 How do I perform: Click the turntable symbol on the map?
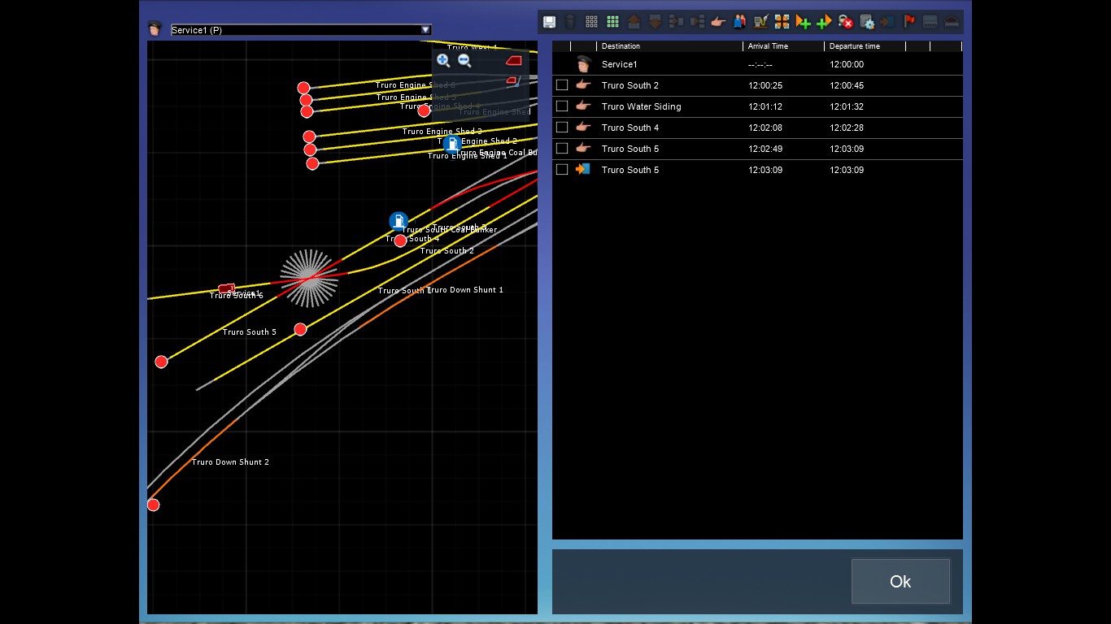pos(309,278)
